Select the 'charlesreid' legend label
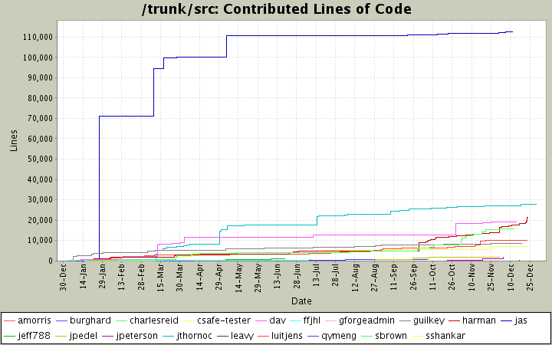 pos(154,320)
